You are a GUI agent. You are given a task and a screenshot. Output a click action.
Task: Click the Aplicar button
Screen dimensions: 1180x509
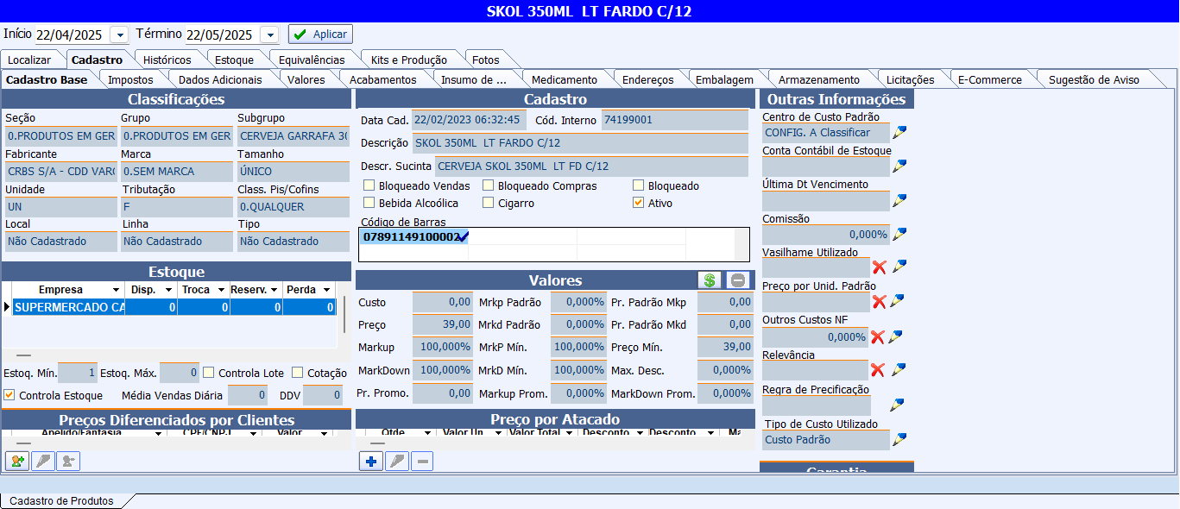pos(320,35)
